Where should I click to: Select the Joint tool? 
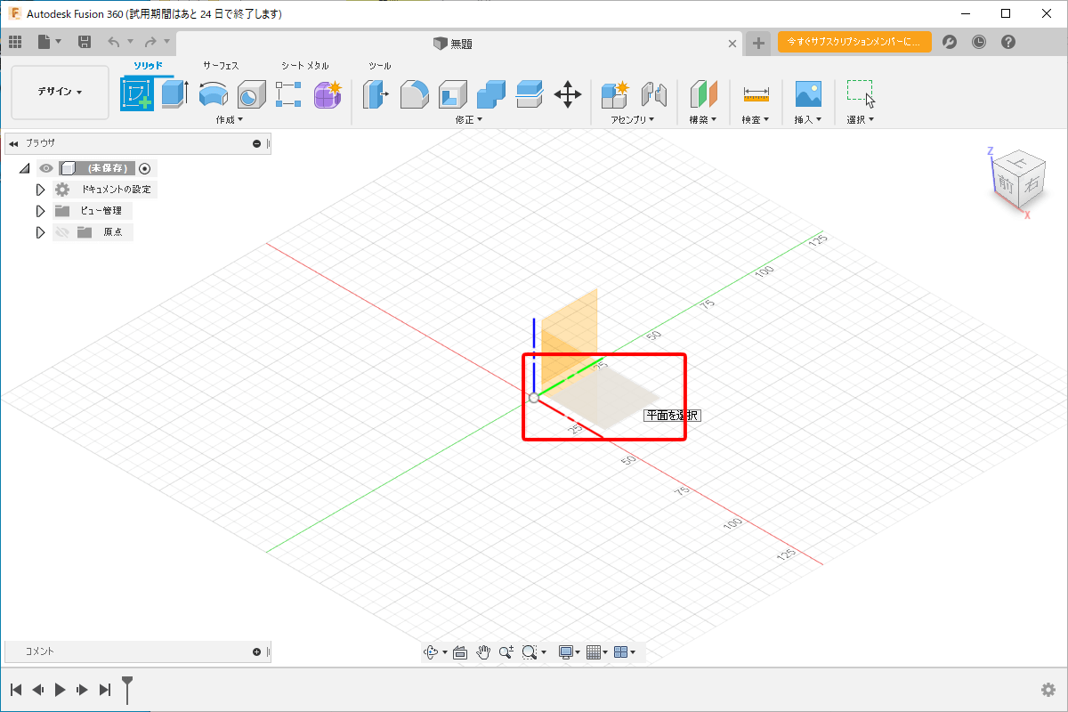654,94
